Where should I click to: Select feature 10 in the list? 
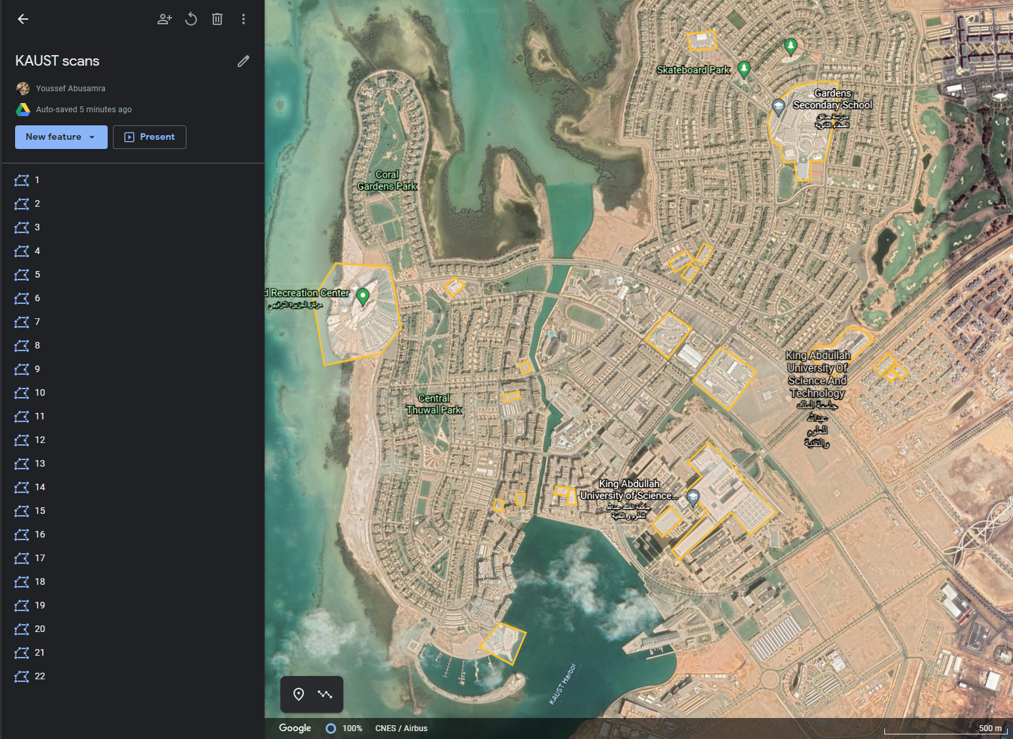tap(133, 393)
